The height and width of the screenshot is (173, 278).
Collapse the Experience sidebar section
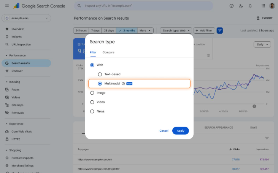pyautogui.click(x=6, y=124)
